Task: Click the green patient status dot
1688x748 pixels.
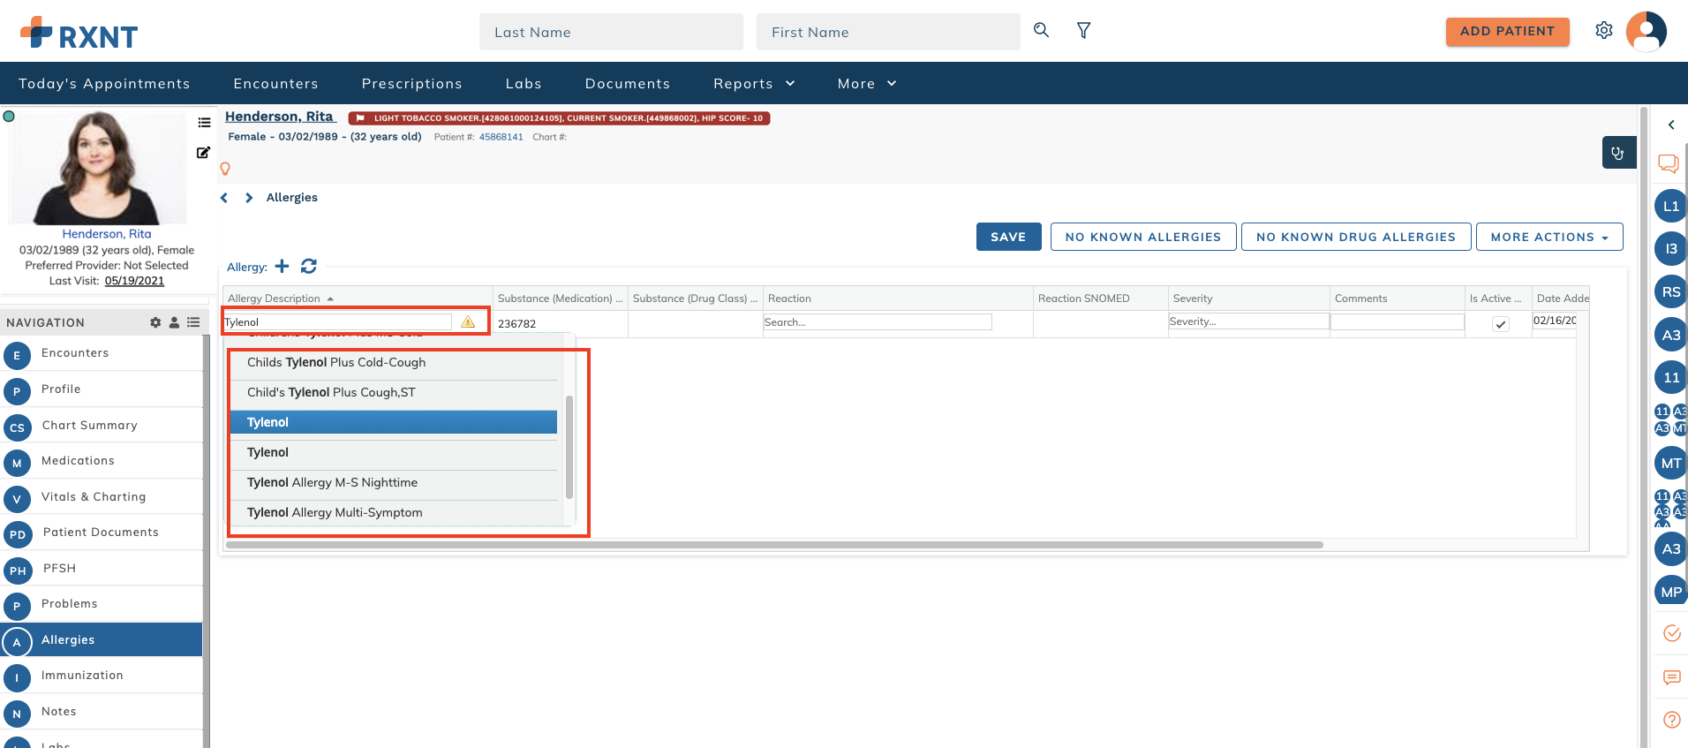Action: [9, 116]
